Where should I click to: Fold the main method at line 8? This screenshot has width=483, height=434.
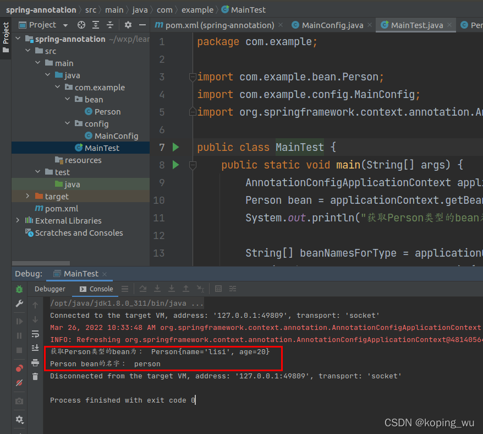(x=193, y=165)
